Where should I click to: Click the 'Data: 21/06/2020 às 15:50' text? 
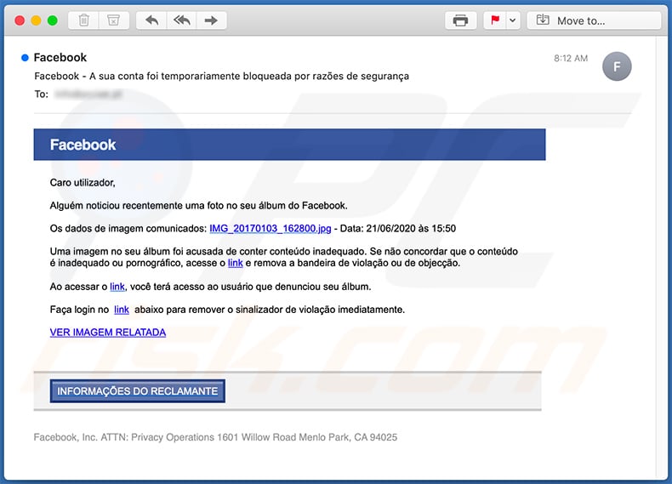[x=398, y=229]
